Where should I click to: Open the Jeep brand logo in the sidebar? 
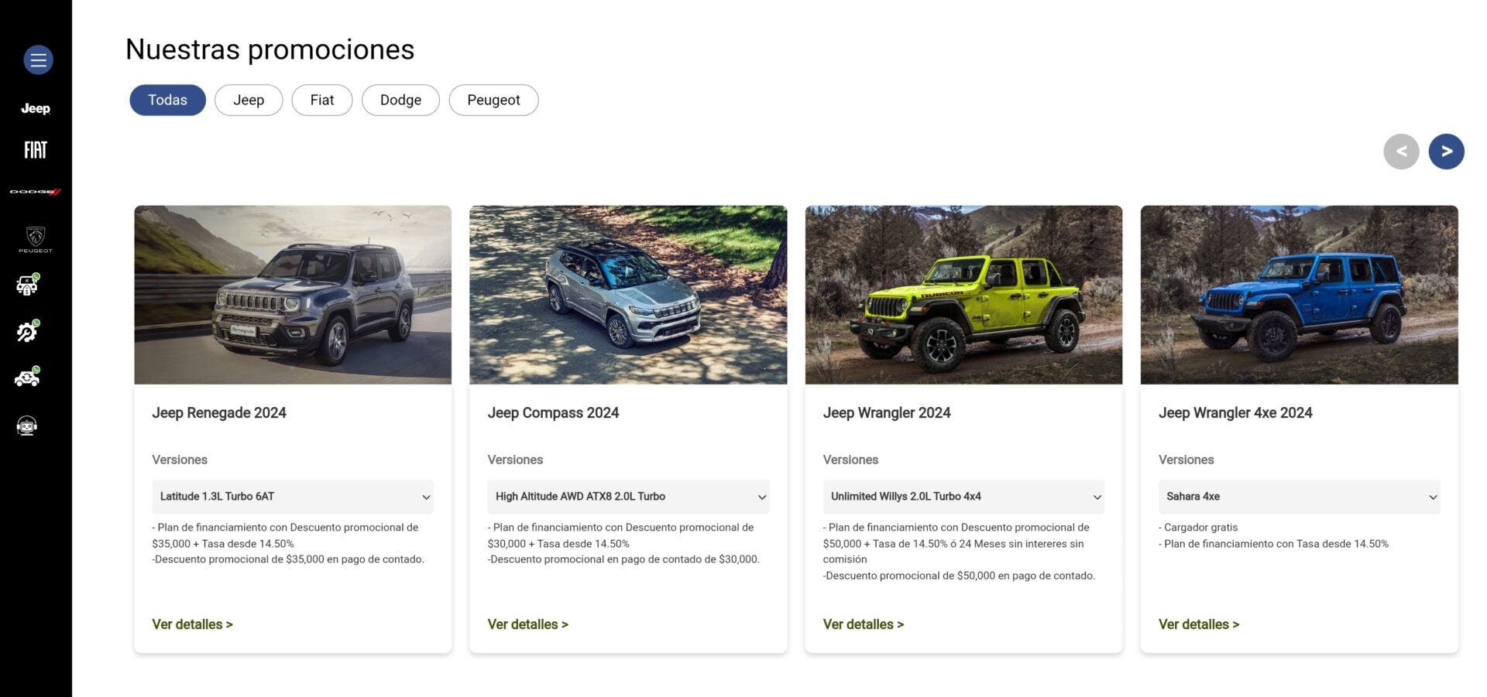[36, 108]
